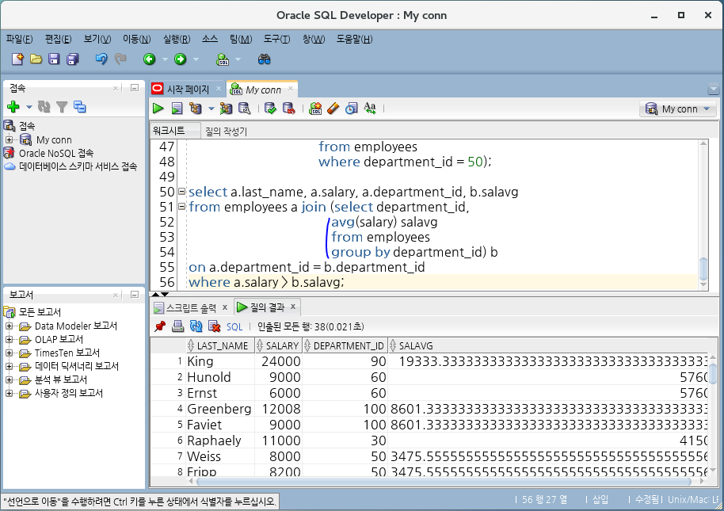Pin the query result with pushpin
Image resolution: width=724 pixels, height=511 pixels.
[160, 327]
